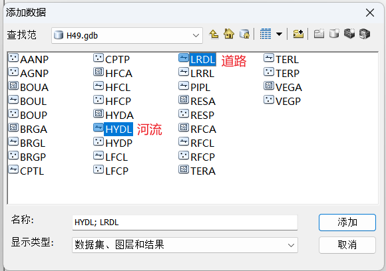Select the LFCL item name

pos(116,157)
